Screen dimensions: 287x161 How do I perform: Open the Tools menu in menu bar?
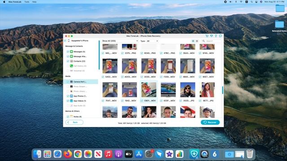coord(27,2)
